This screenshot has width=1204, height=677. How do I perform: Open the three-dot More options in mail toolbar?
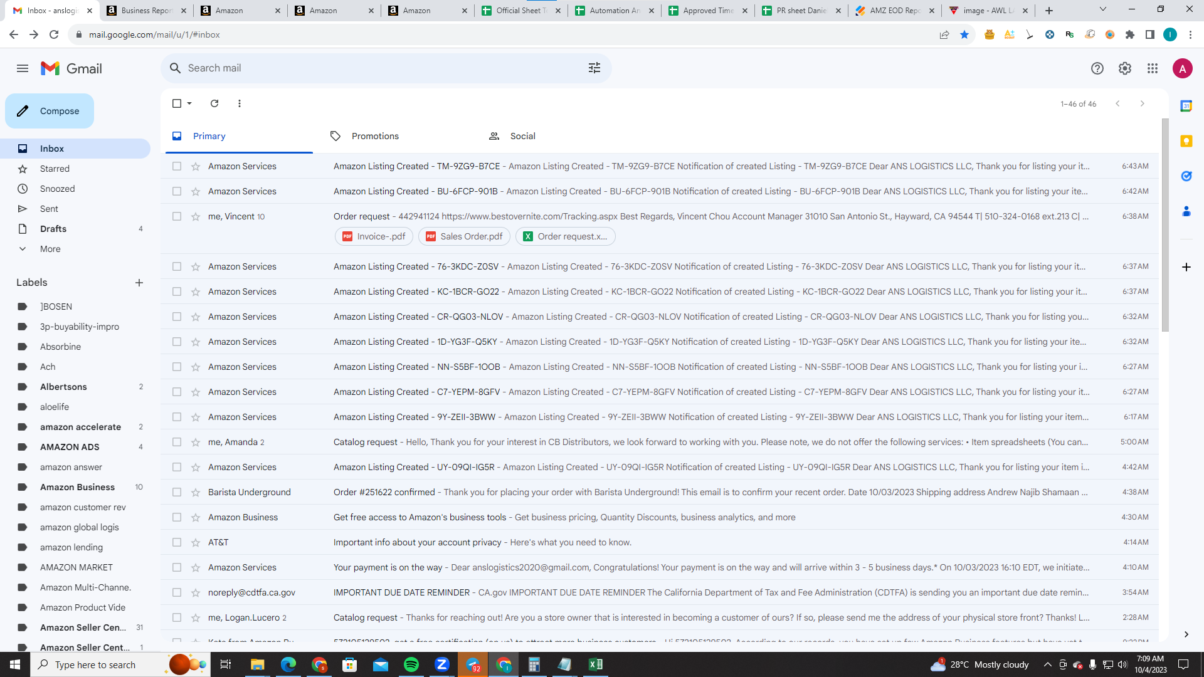pyautogui.click(x=240, y=103)
